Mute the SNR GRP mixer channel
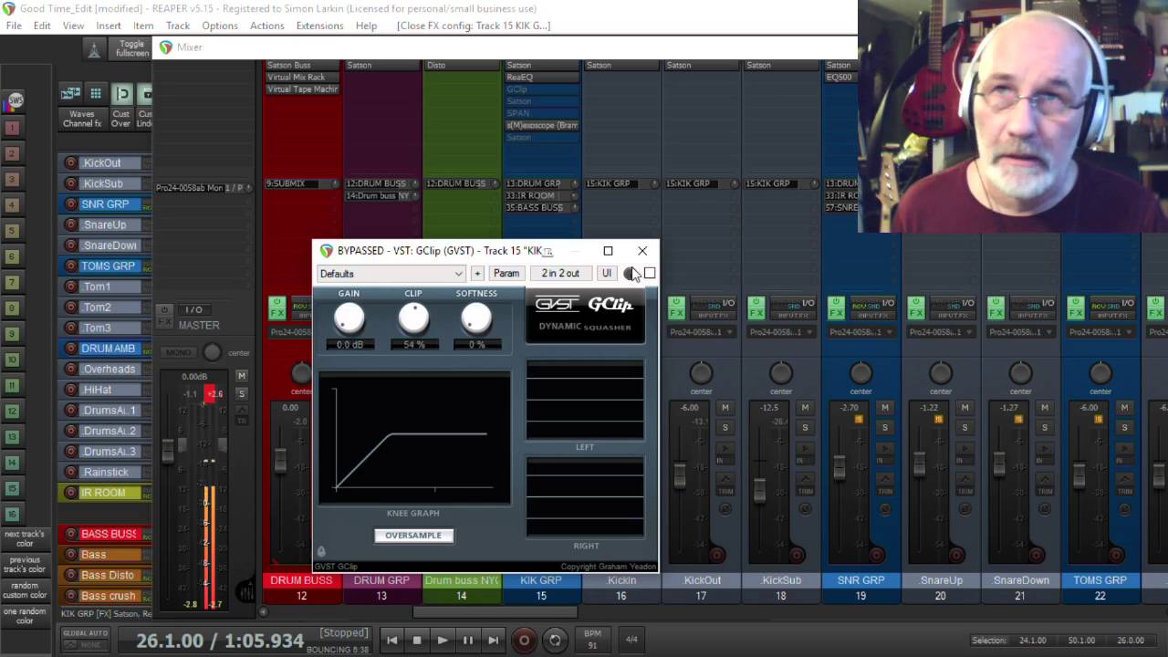Viewport: 1168px width, 657px height. click(x=884, y=408)
